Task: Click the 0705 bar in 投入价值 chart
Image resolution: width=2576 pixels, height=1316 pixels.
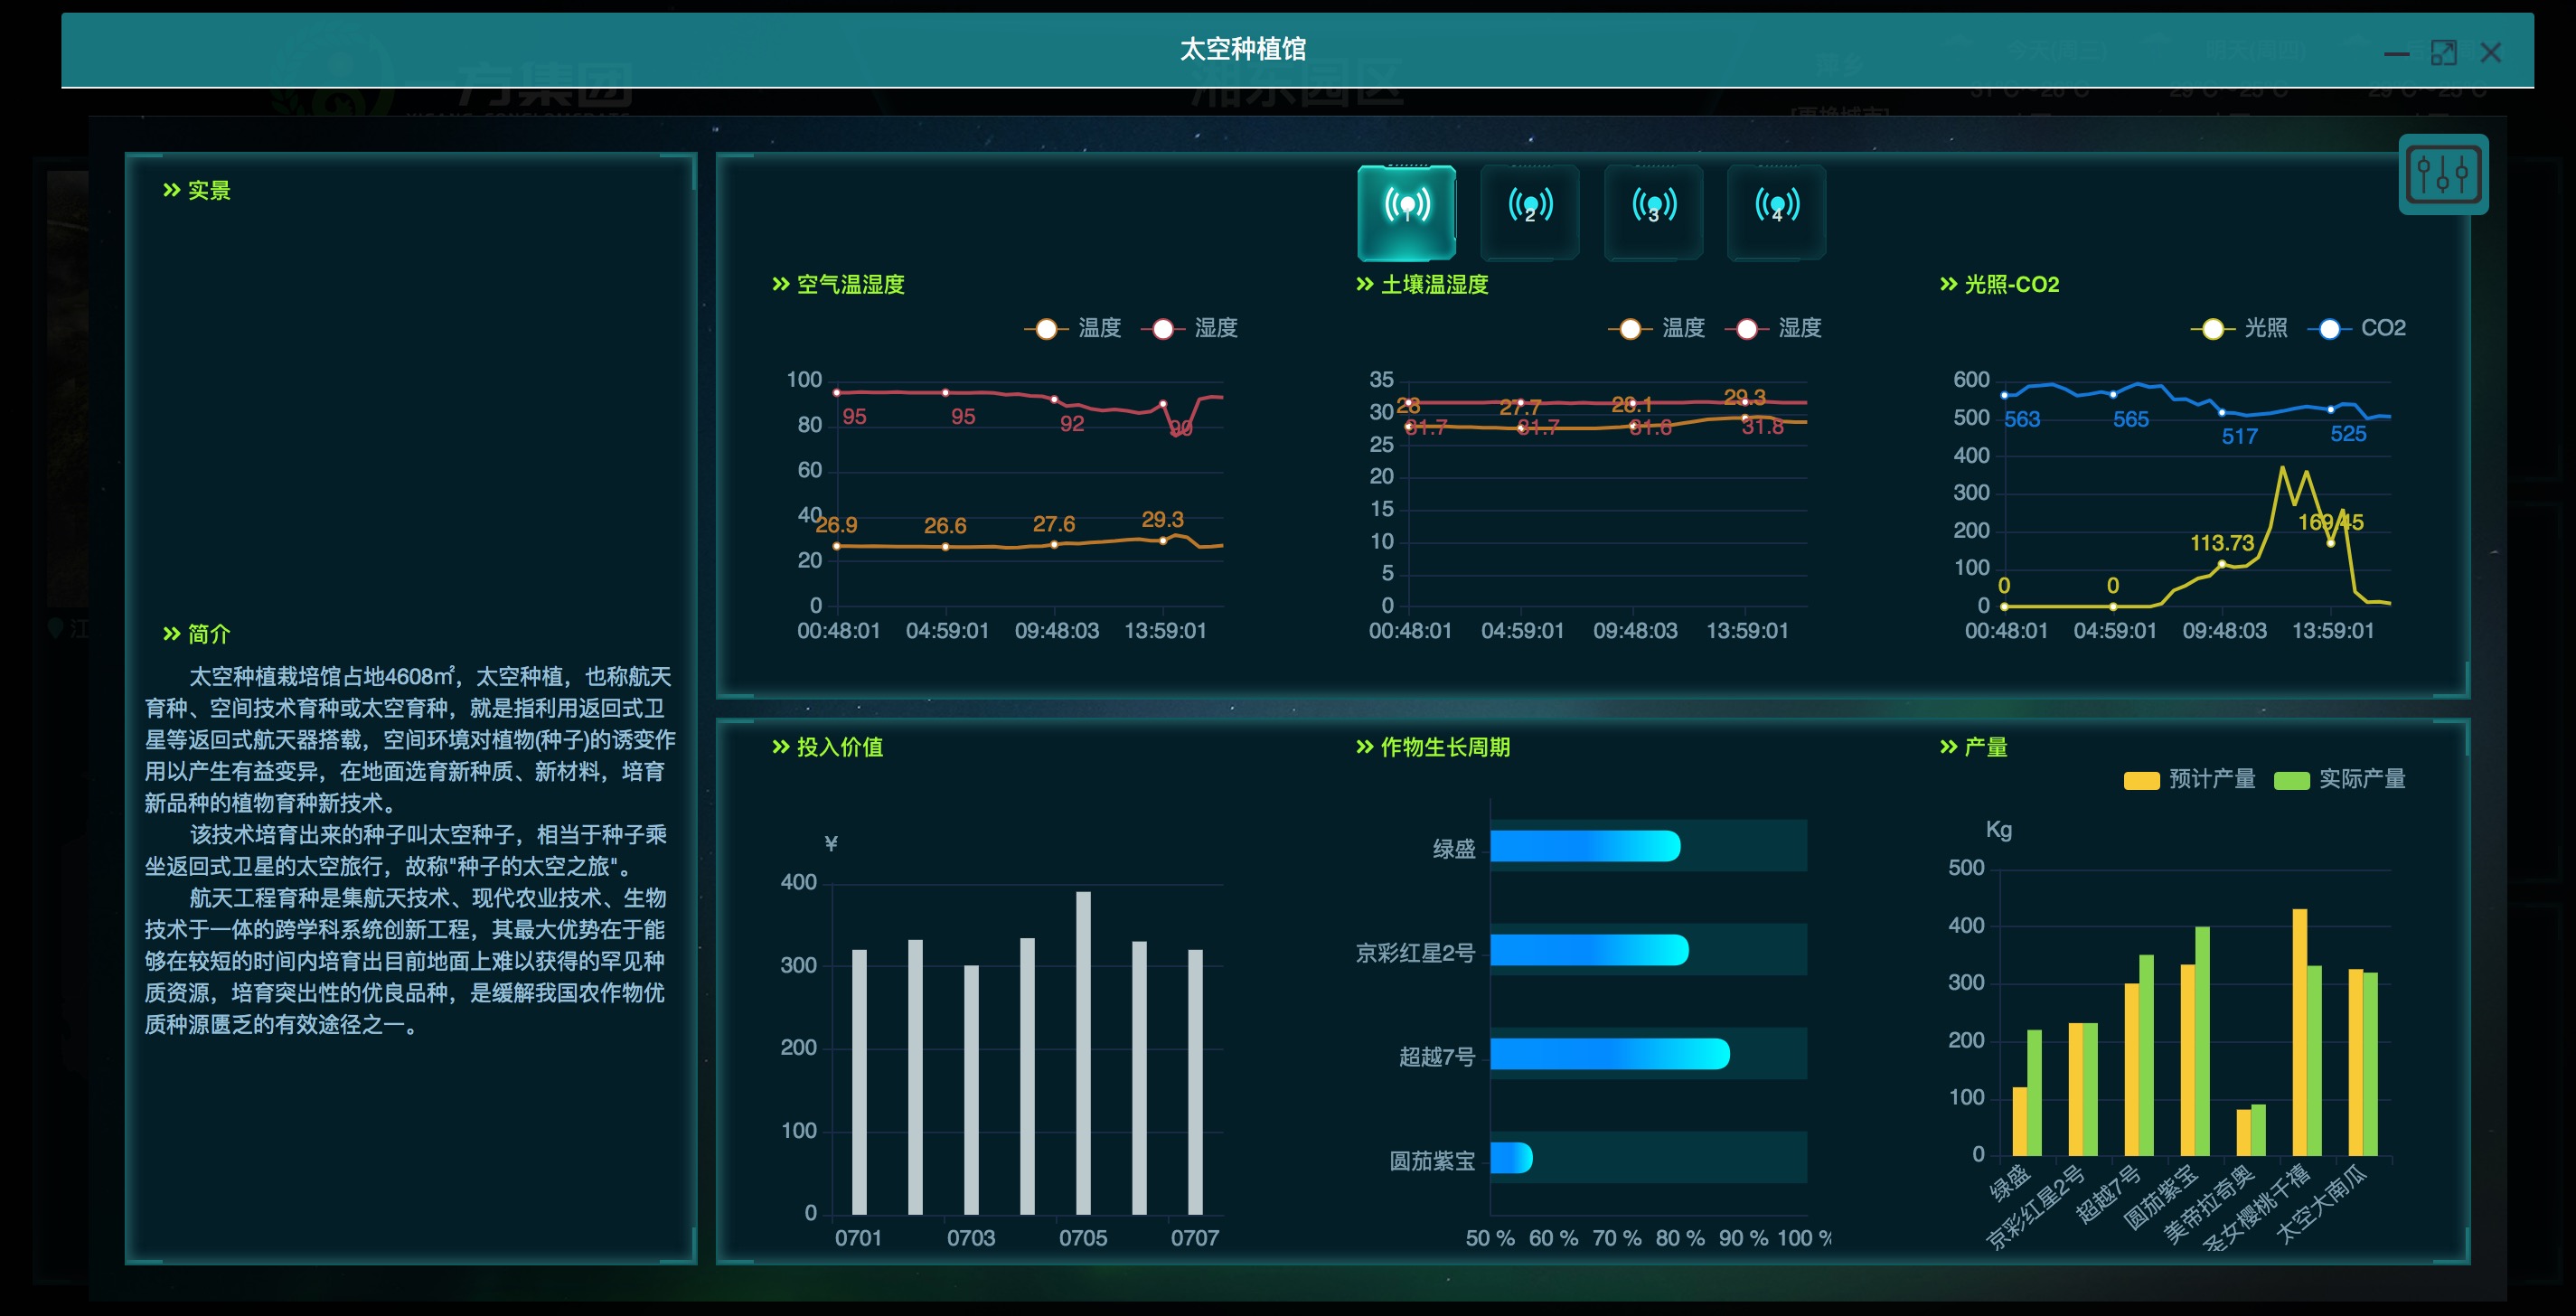Action: coord(1083,1053)
